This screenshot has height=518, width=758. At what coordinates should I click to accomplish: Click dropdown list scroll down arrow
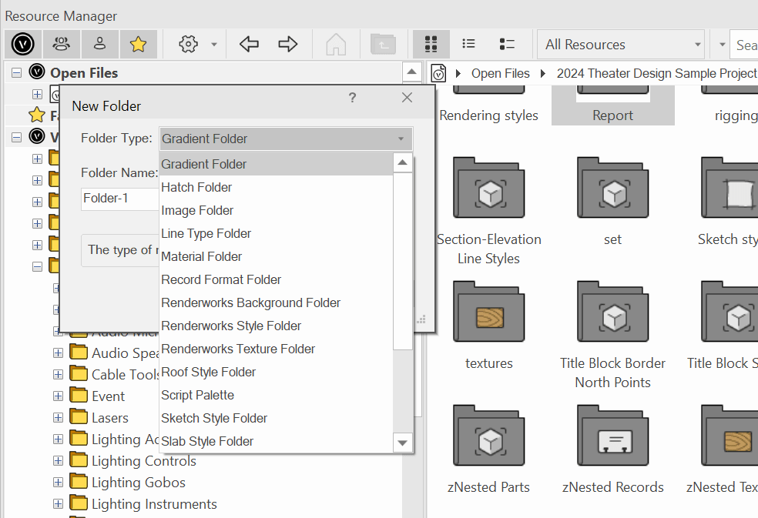click(x=403, y=443)
